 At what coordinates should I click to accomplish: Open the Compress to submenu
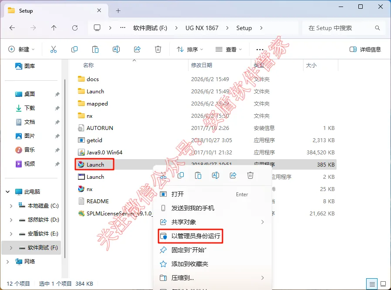coord(212,278)
